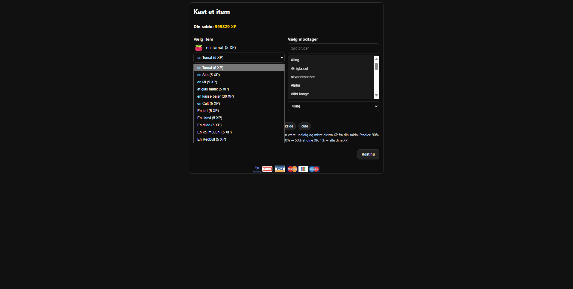This screenshot has height=289, width=573.
Task: Click the MasterCard logo icon
Action: tap(292, 169)
